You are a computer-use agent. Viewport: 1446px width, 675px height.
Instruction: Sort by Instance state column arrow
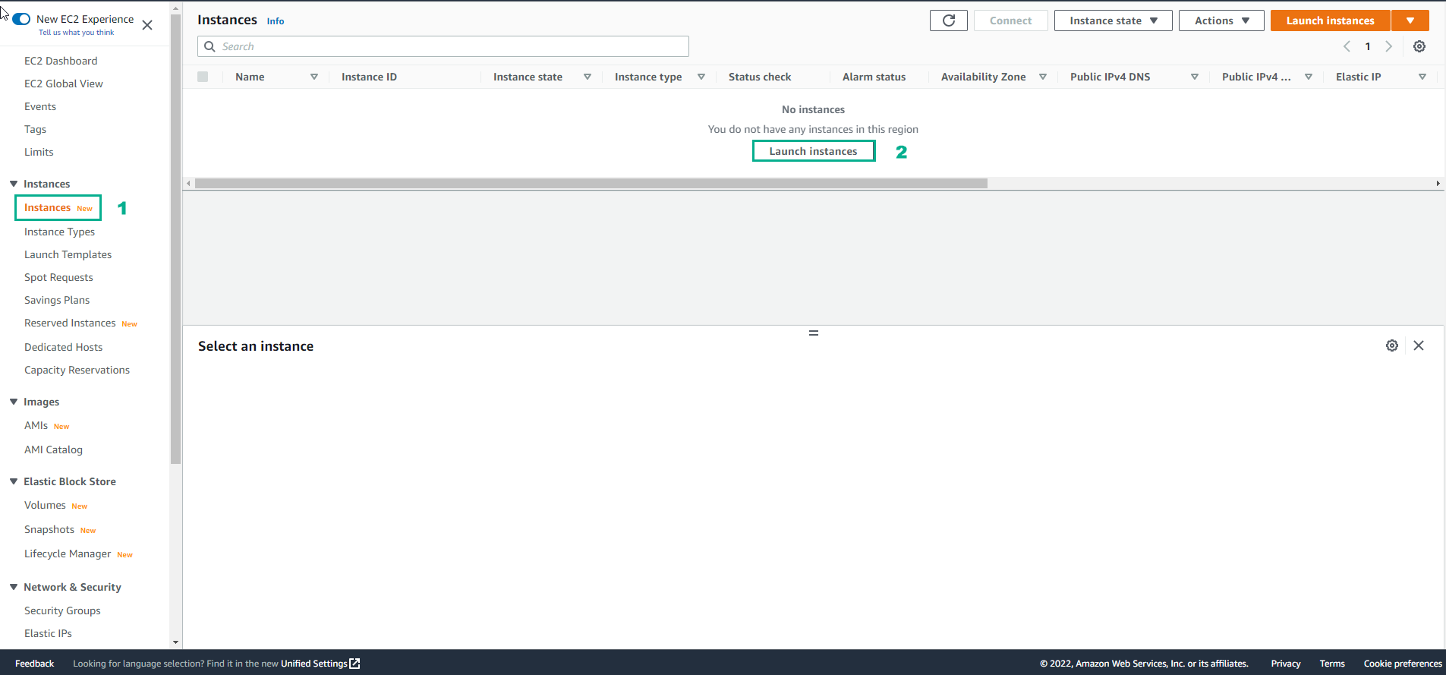[587, 77]
